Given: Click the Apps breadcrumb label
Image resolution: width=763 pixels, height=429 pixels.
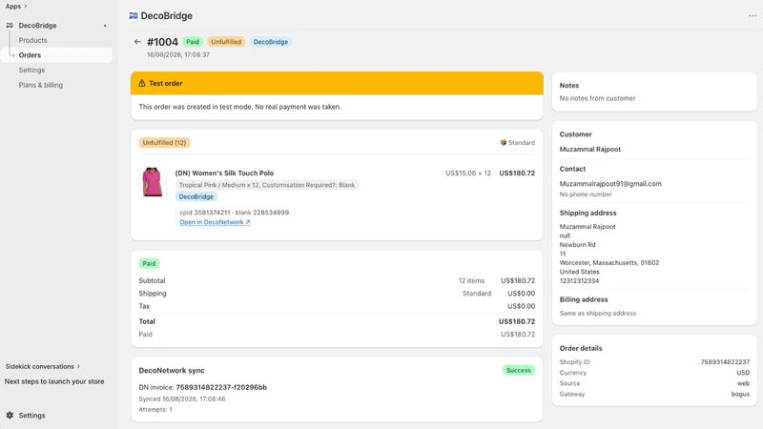Looking at the screenshot, I should tap(13, 7).
